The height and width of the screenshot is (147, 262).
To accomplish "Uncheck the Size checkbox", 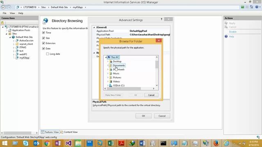I will [x=43, y=38].
